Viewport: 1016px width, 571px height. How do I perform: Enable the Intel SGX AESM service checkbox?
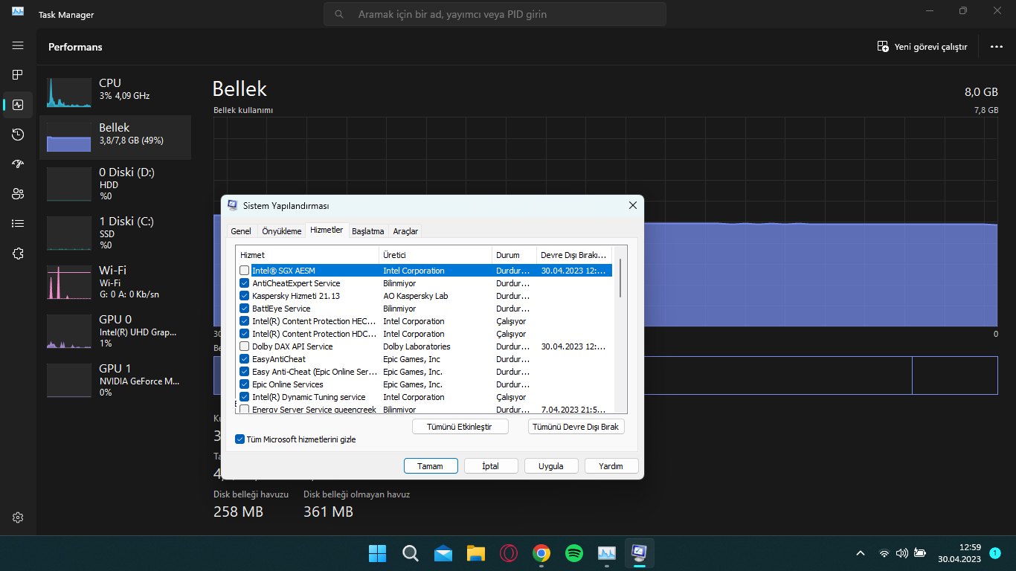(x=244, y=271)
